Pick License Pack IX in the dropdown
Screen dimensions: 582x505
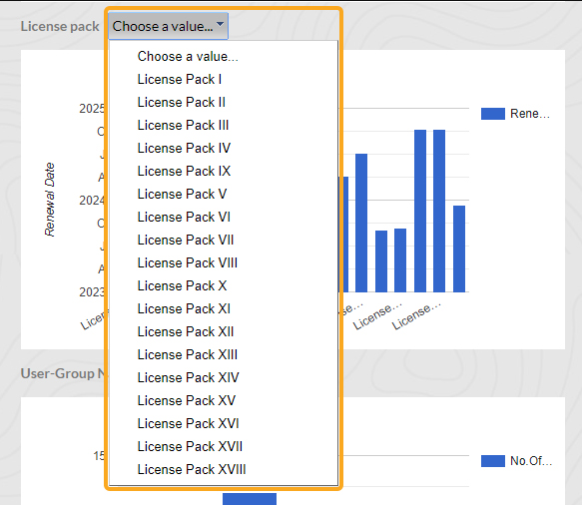(224, 172)
